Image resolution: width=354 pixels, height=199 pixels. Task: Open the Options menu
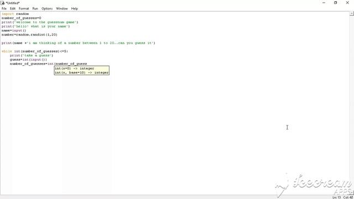(47, 9)
